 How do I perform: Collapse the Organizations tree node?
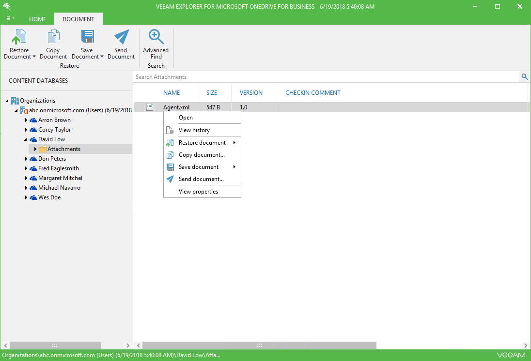pos(7,101)
